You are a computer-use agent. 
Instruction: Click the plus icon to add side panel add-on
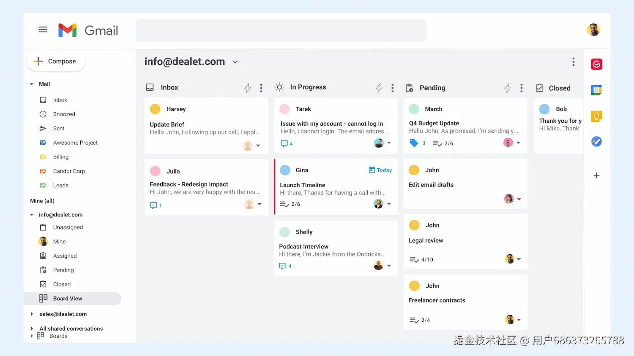(596, 175)
